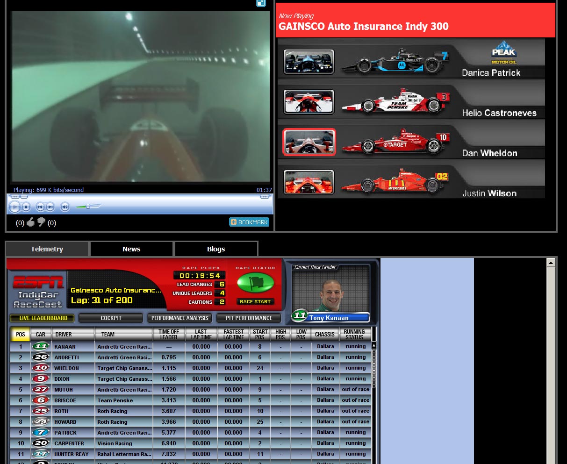
Task: Give the video a thumbs up
Action: pos(31,222)
